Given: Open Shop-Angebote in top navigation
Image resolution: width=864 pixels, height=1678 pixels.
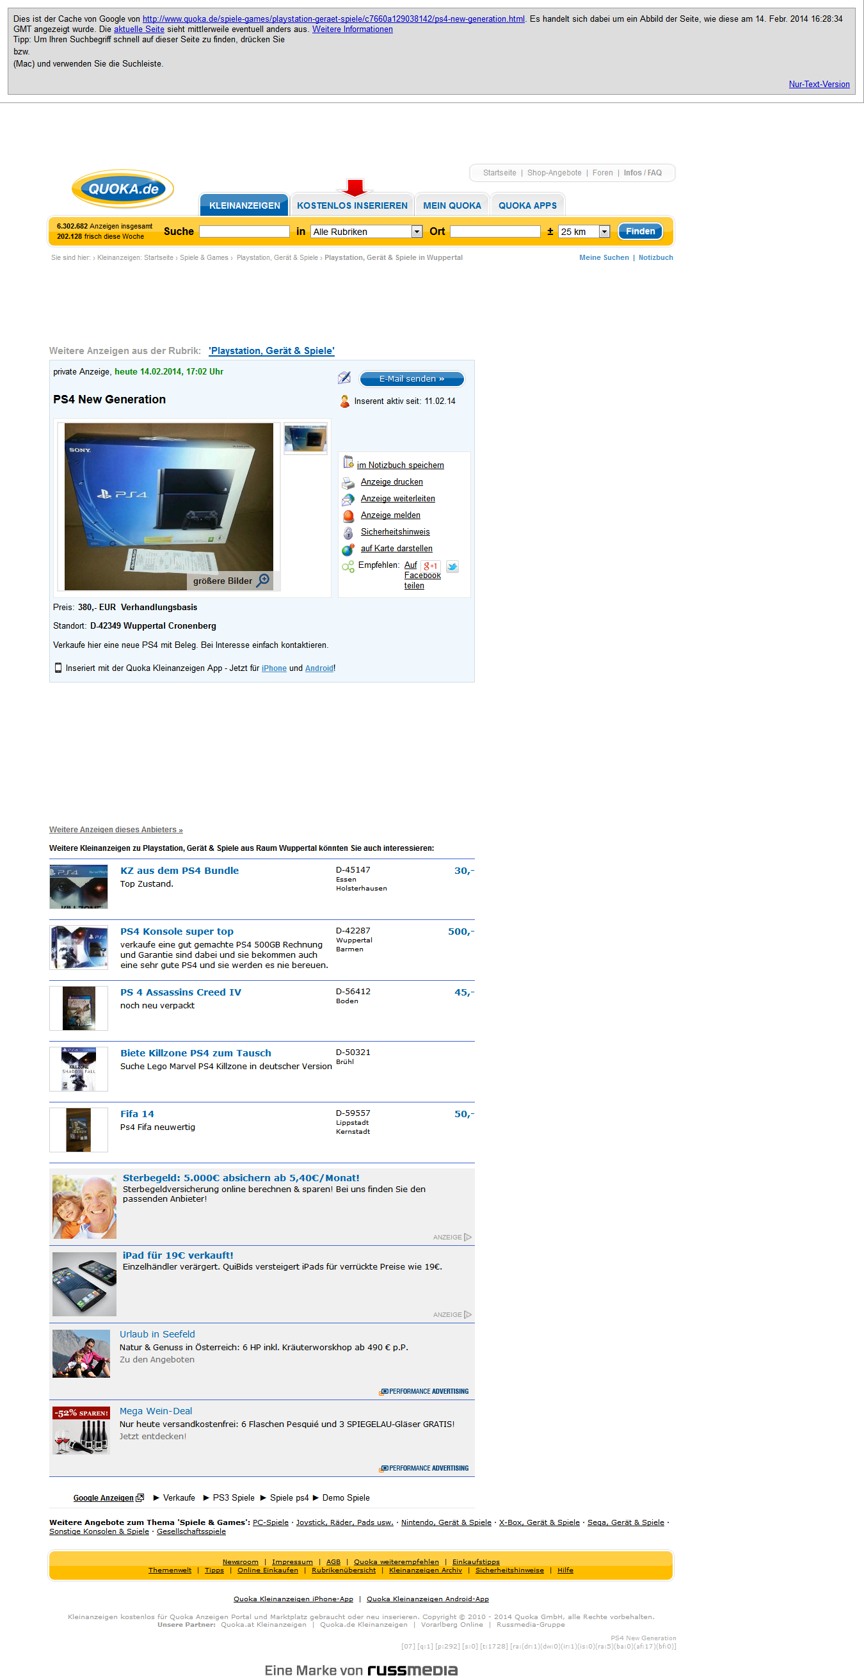Looking at the screenshot, I should tap(554, 173).
